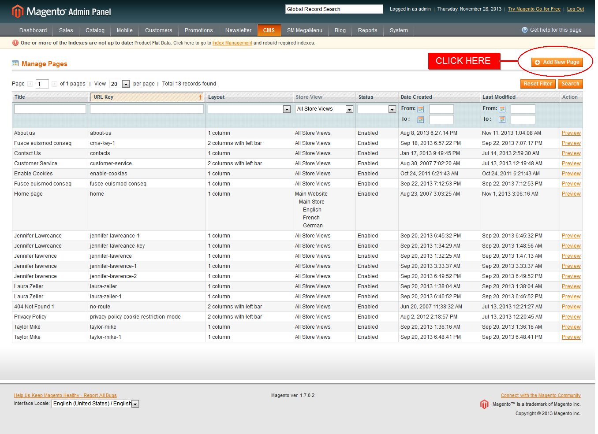Open the Reports menu
Screen dimensions: 598x434
click(368, 30)
